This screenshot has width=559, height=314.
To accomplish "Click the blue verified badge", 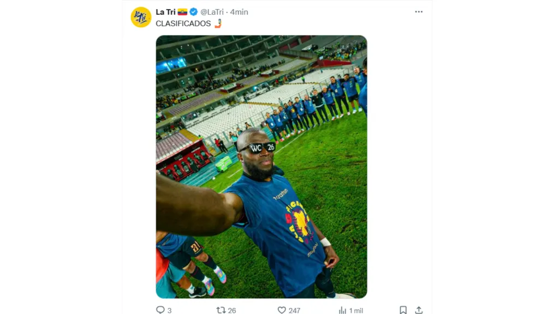I will (194, 12).
